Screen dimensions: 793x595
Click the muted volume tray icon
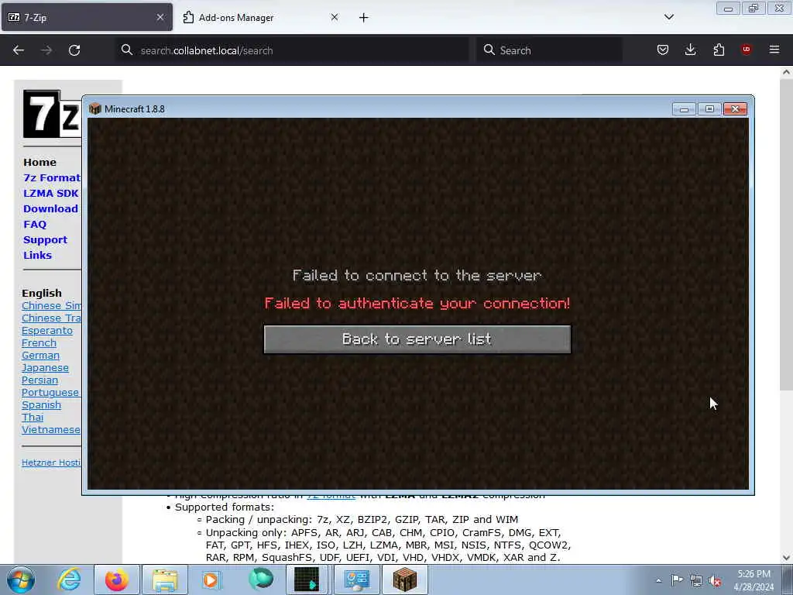(715, 580)
